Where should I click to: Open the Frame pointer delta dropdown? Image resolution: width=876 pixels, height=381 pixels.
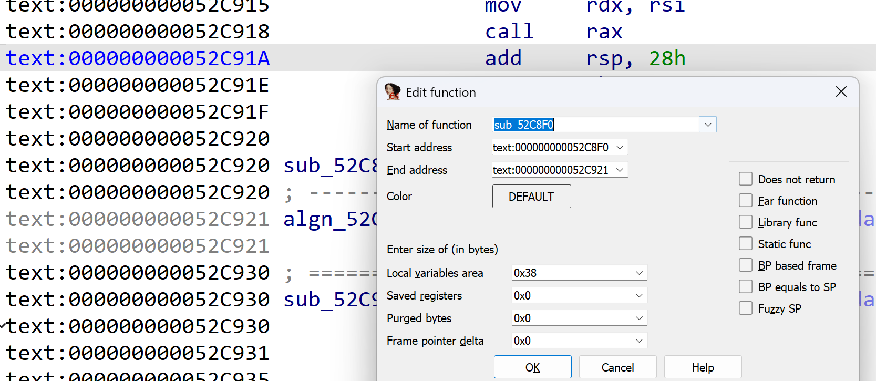tap(639, 341)
